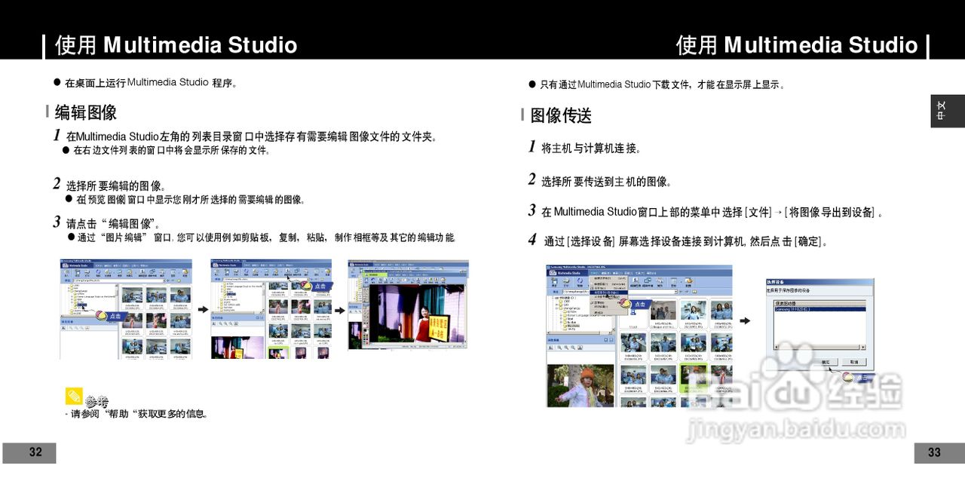Select the green-highlighted thumbnail in second editing screenshot
Screen dimensions: 965x484
(x=278, y=353)
